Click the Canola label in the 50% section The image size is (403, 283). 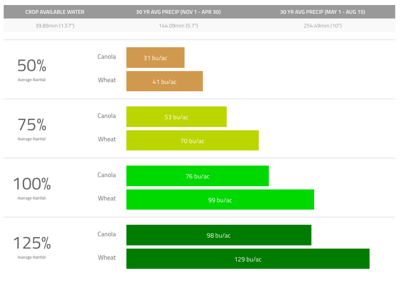[x=107, y=57]
